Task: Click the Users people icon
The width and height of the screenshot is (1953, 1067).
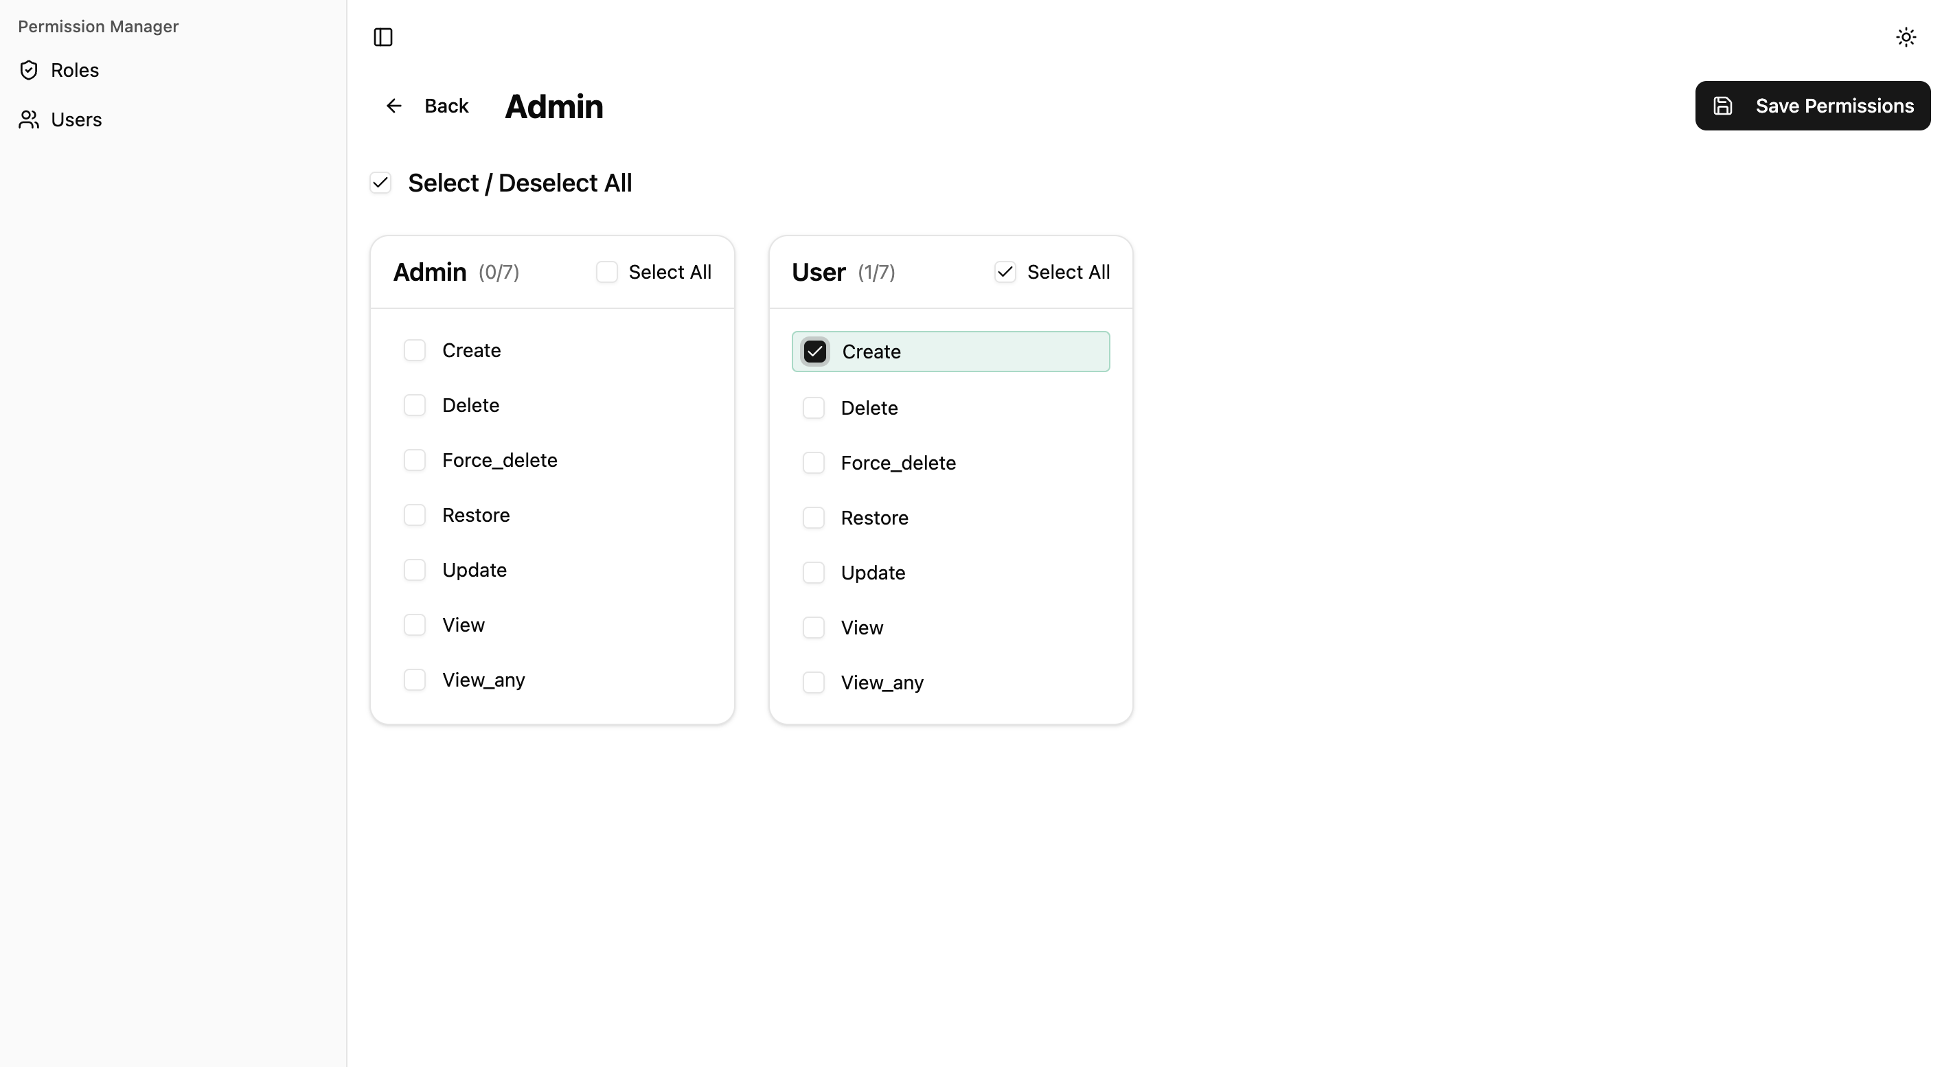Action: point(29,119)
